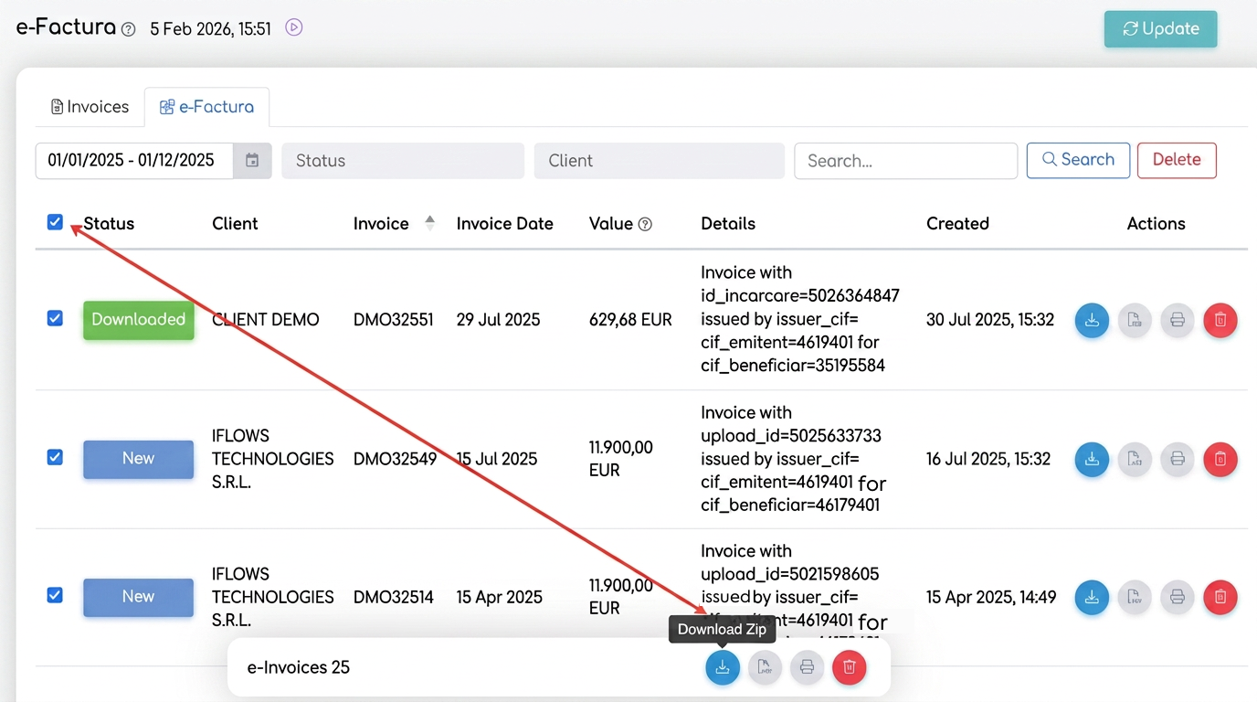Uncheck checkbox for invoice DMO32514

click(x=55, y=595)
